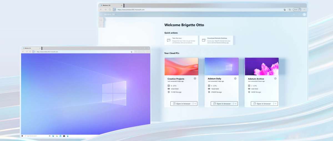333x141 pixels.
Task: Click the Type here to search box
Action: [31, 136]
